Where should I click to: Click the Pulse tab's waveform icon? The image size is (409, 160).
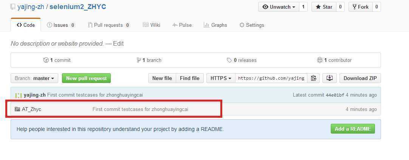click(175, 25)
